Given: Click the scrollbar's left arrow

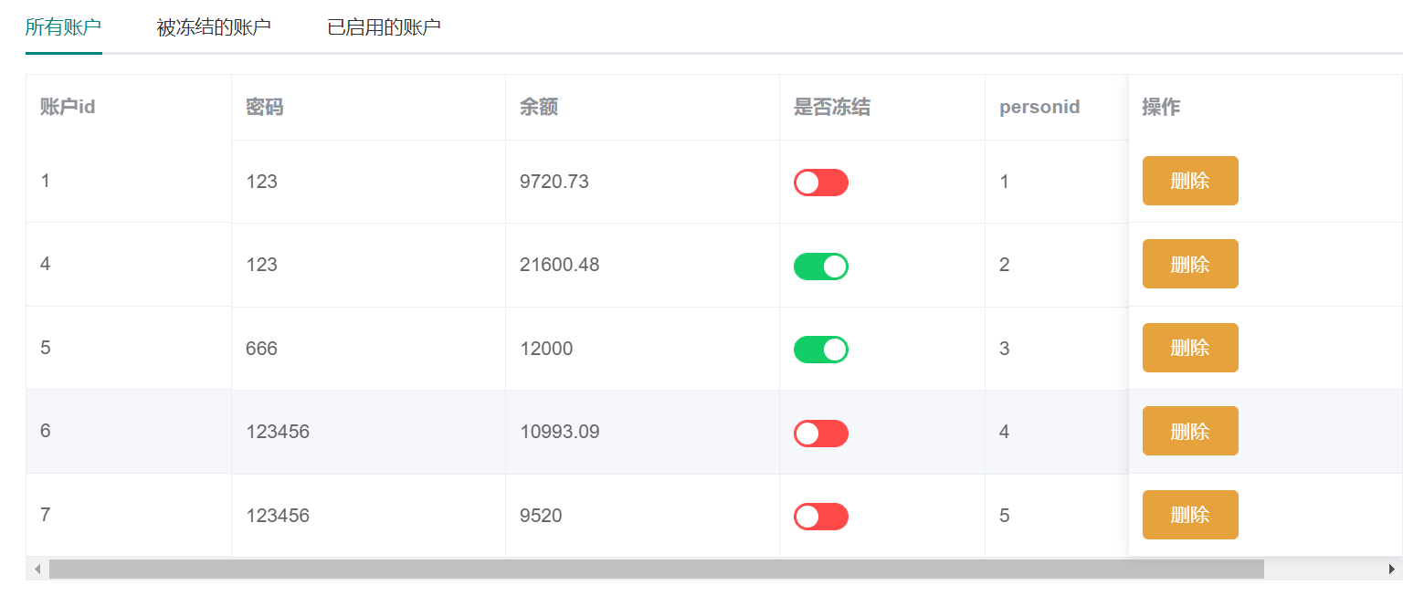Looking at the screenshot, I should (37, 570).
